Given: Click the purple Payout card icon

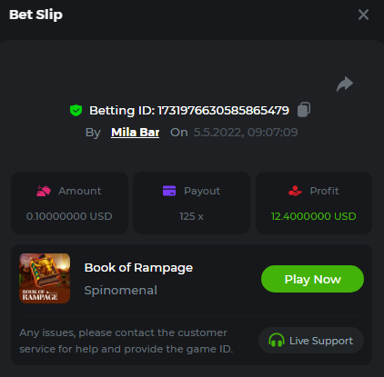Looking at the screenshot, I should click(x=169, y=191).
